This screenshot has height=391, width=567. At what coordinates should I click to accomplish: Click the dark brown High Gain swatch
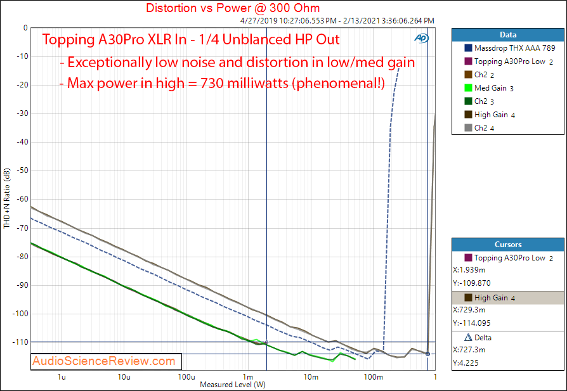(x=468, y=115)
